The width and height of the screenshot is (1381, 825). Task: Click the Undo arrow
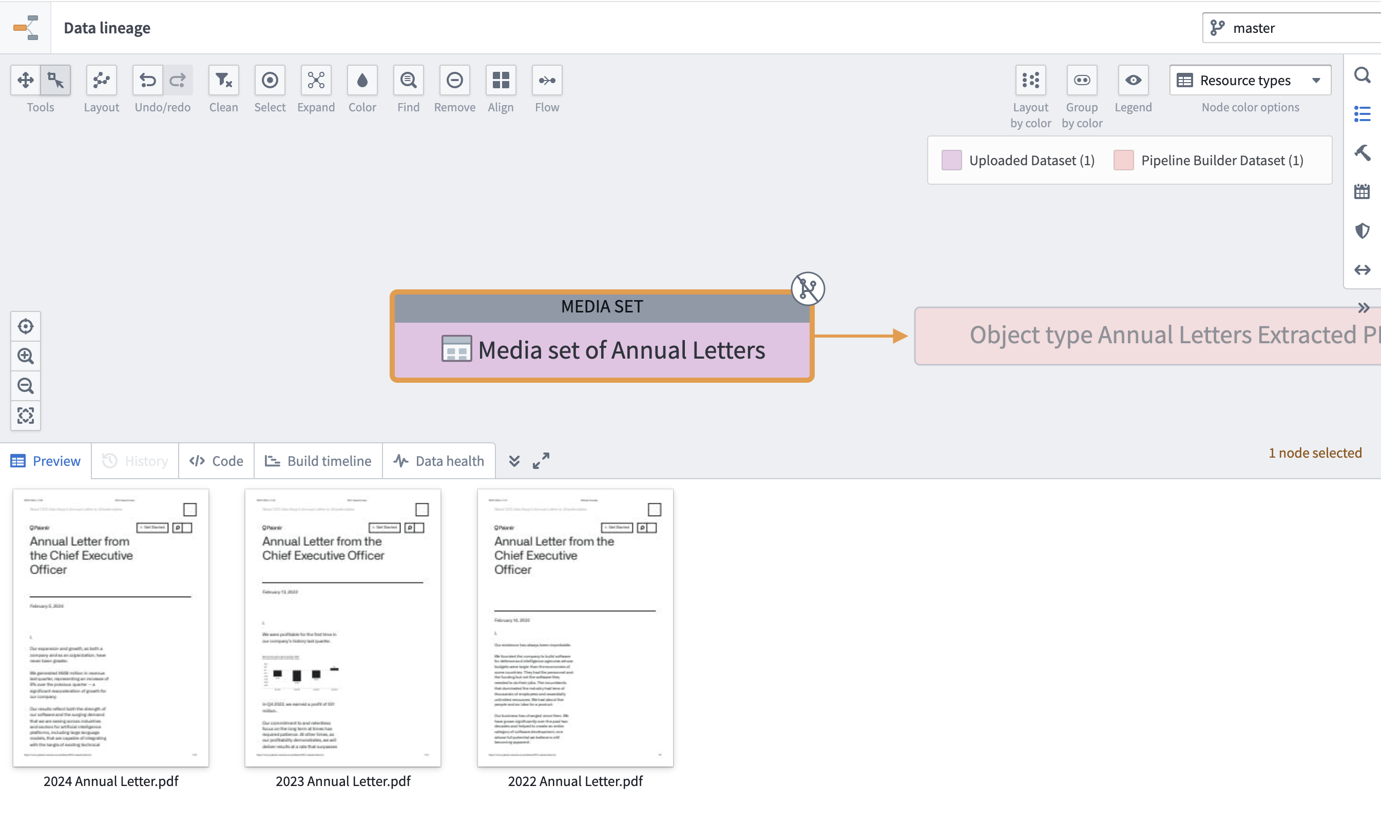coord(147,80)
